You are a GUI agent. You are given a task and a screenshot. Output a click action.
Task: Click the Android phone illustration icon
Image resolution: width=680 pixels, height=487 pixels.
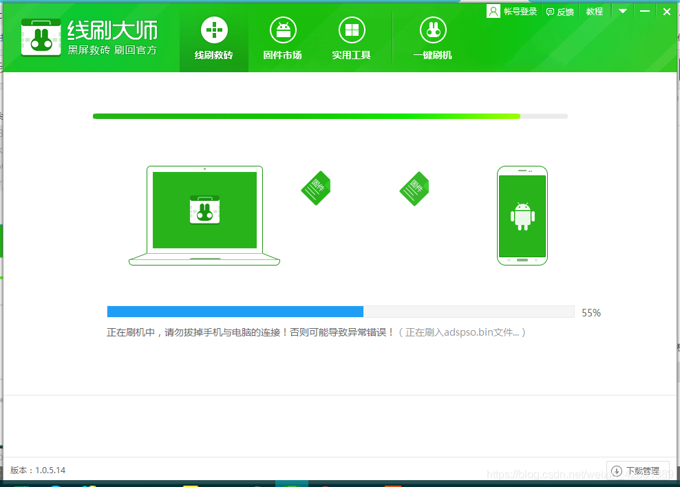coord(522,215)
